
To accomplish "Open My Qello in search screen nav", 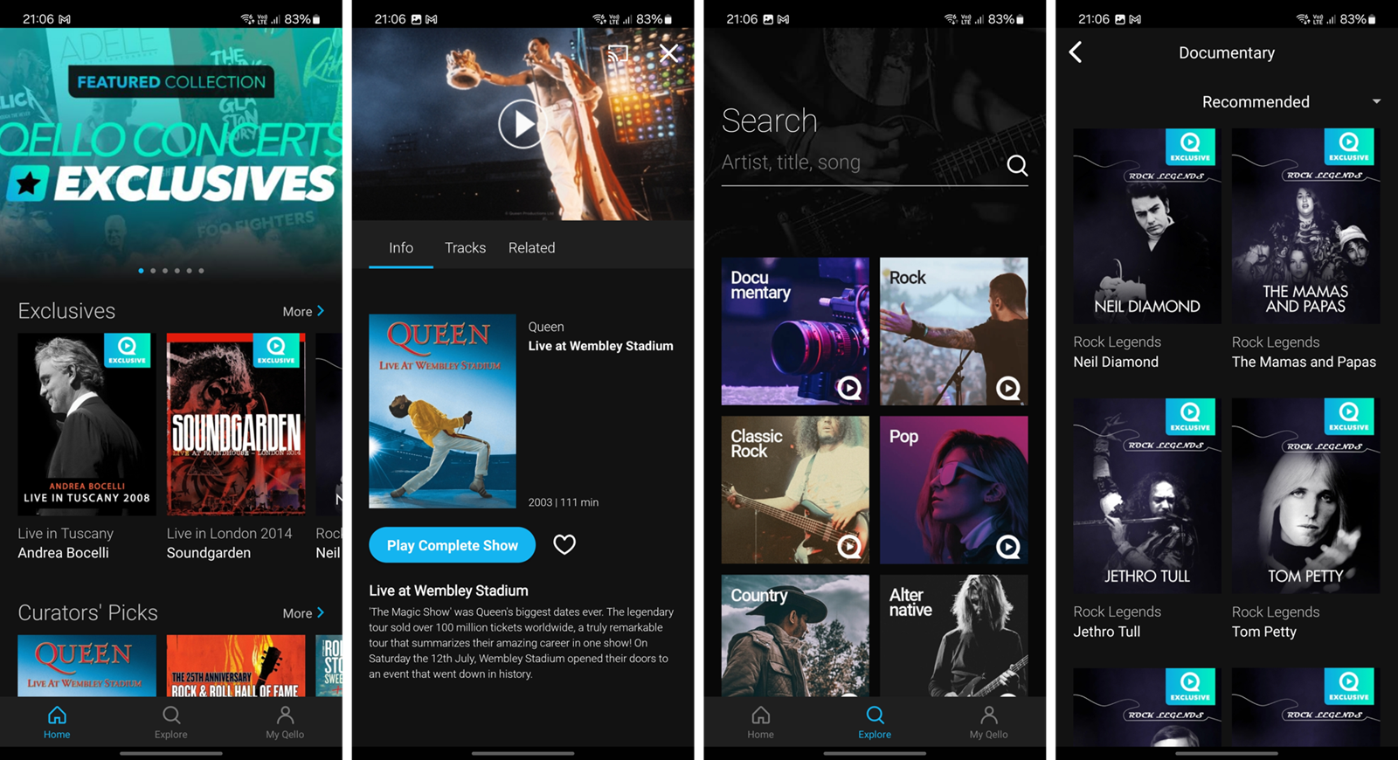I will [x=988, y=722].
